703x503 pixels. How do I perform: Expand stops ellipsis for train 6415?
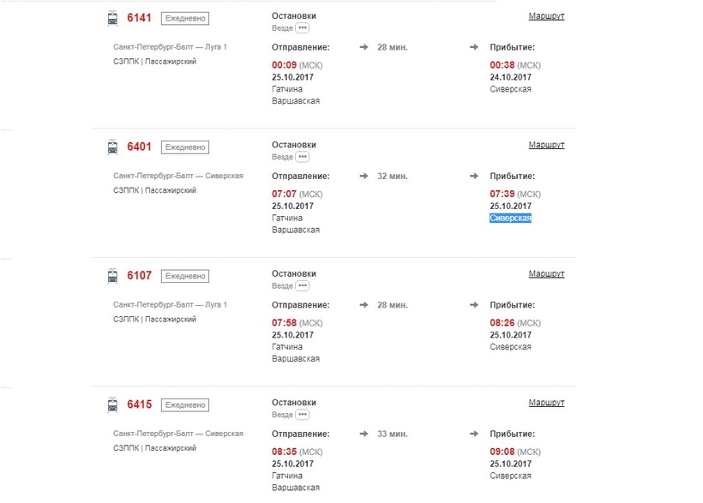pos(303,415)
